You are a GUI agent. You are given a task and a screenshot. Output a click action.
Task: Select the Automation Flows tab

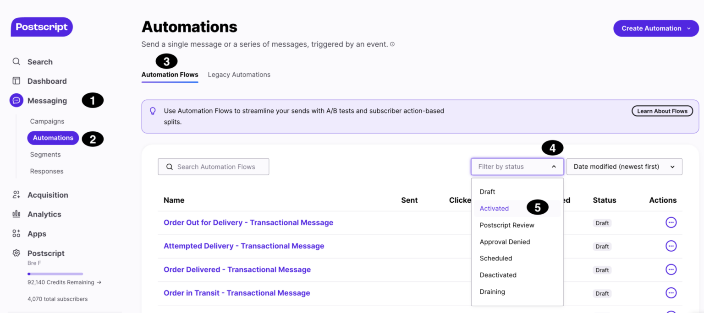click(x=170, y=74)
